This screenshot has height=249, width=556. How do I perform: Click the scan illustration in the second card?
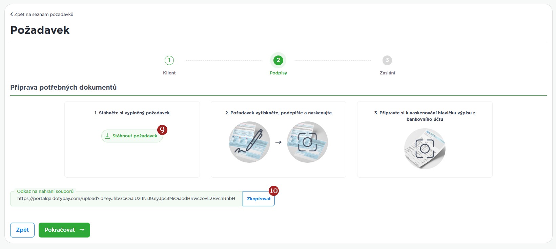(307, 142)
